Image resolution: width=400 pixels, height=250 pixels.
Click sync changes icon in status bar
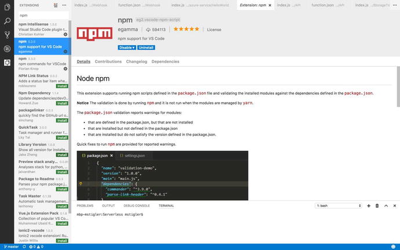coord(24,247)
